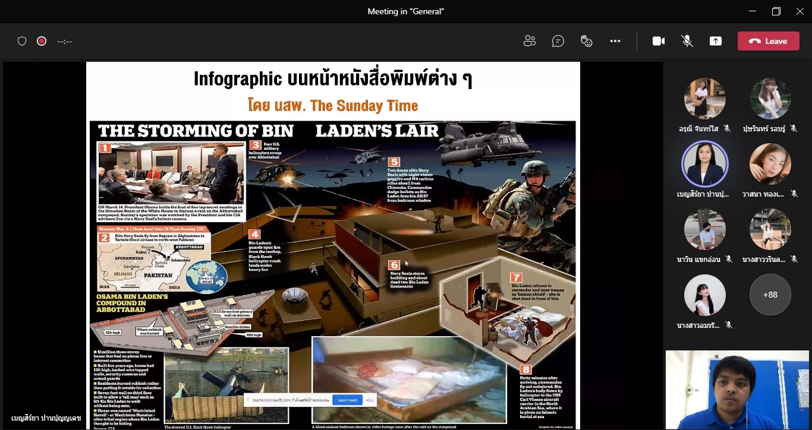Expand the +88 more participants bubble
Screen dimensions: 812x430
770,295
